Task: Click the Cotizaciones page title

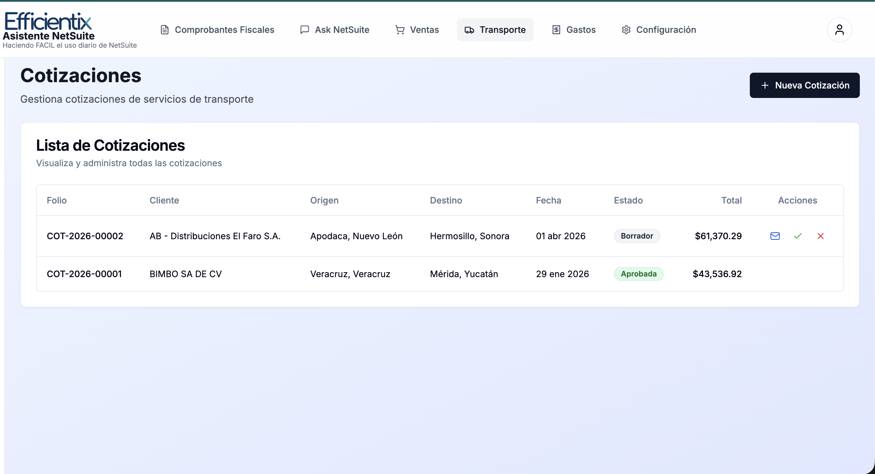Action: pyautogui.click(x=81, y=76)
